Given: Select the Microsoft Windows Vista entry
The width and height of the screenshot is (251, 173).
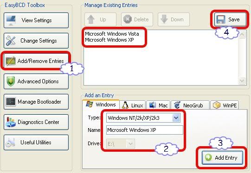Looking at the screenshot, I should point(112,34).
